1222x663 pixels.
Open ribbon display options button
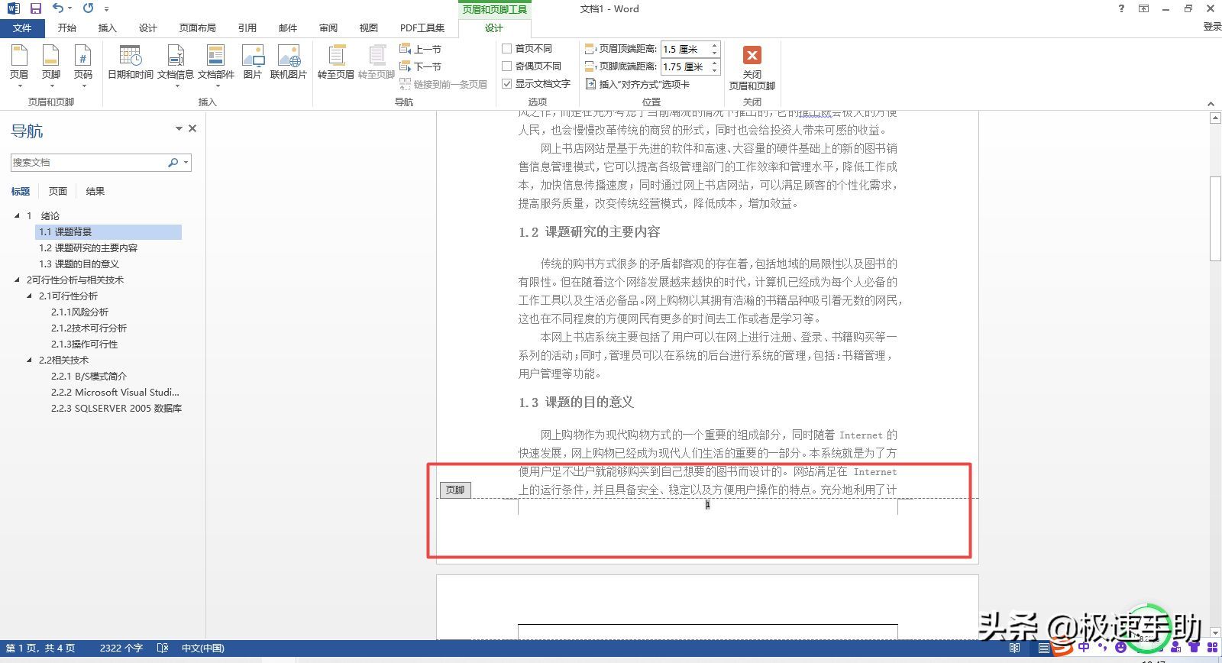(1143, 8)
